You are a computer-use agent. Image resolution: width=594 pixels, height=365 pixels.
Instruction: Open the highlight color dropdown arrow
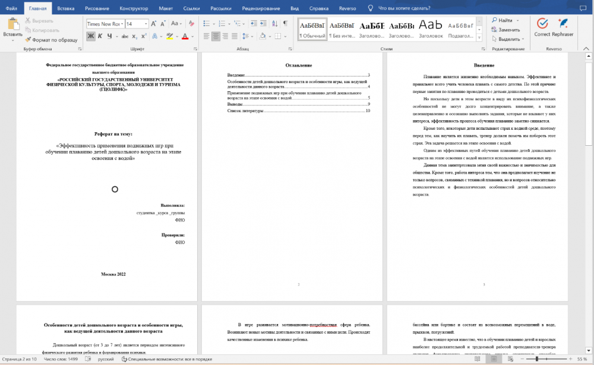(x=177, y=37)
